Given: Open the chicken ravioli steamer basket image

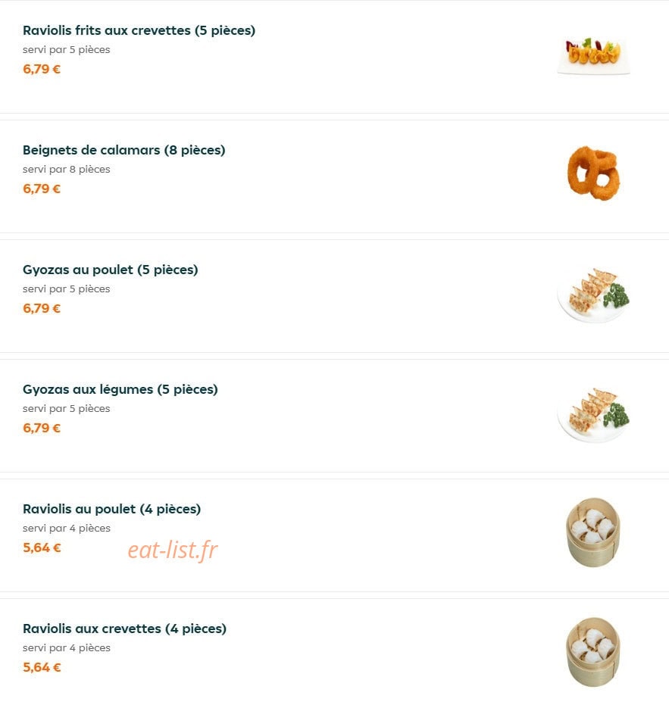Looking at the screenshot, I should (x=593, y=532).
